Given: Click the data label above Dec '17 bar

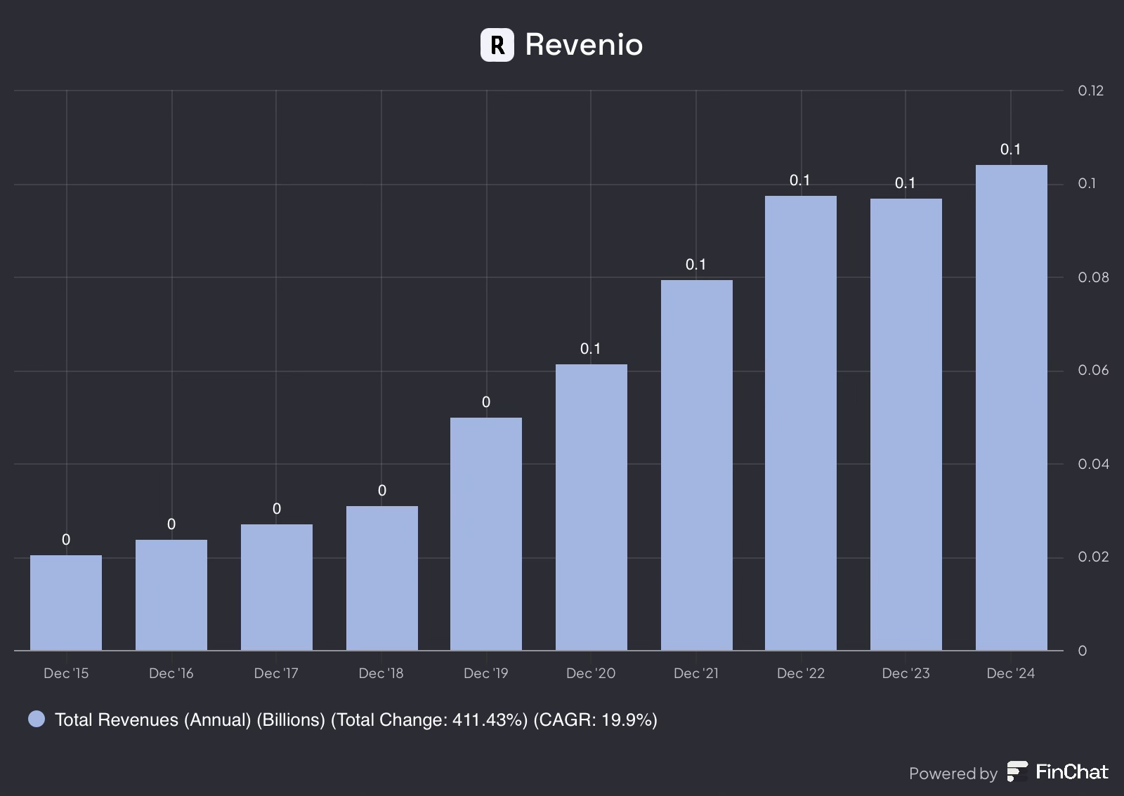Looking at the screenshot, I should (x=277, y=509).
